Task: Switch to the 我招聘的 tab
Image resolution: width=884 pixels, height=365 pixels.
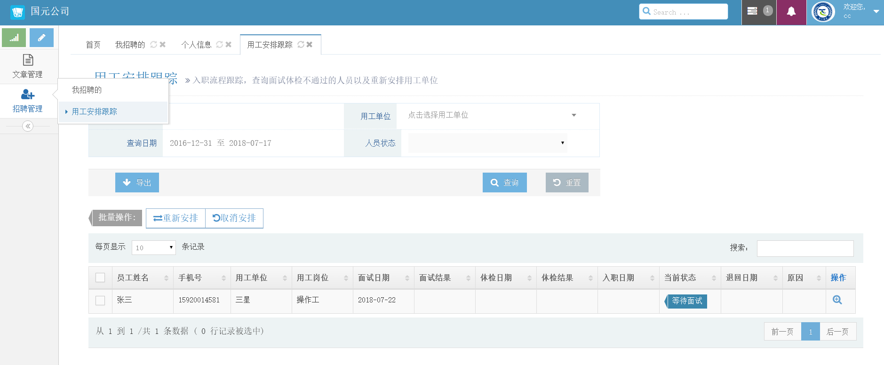Action: pos(130,45)
